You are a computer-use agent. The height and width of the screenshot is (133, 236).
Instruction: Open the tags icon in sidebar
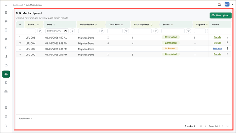pos(6,83)
